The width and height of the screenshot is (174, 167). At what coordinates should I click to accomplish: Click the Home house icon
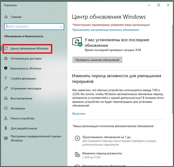6,17
